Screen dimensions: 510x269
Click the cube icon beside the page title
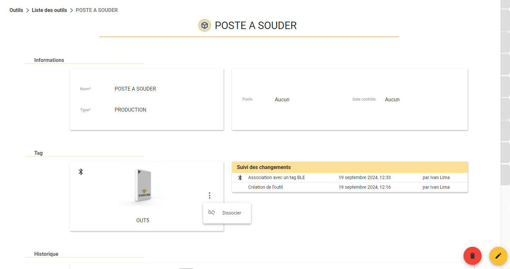pyautogui.click(x=204, y=25)
